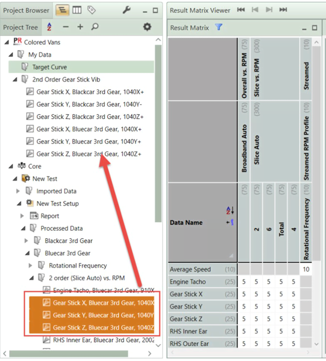Jump to last result matrix page

pos(283,10)
